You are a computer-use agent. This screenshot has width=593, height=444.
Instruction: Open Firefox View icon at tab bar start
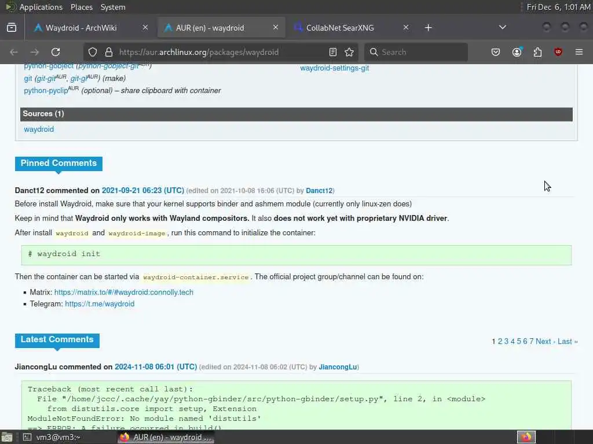pyautogui.click(x=12, y=28)
